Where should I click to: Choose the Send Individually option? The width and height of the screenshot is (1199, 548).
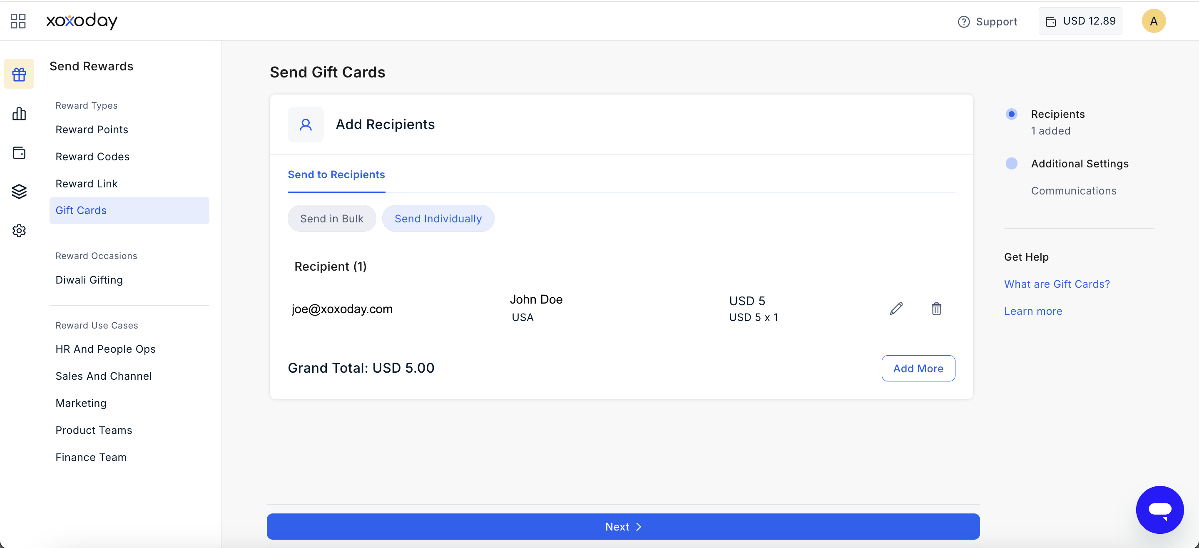[x=438, y=218]
